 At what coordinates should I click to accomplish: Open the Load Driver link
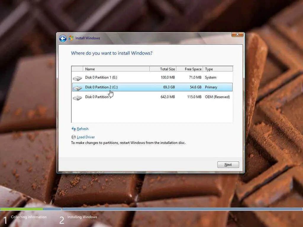click(x=86, y=137)
